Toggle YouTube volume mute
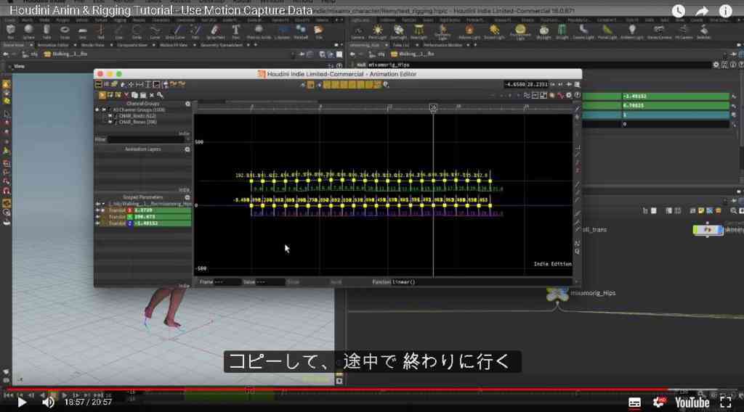 pos(48,403)
